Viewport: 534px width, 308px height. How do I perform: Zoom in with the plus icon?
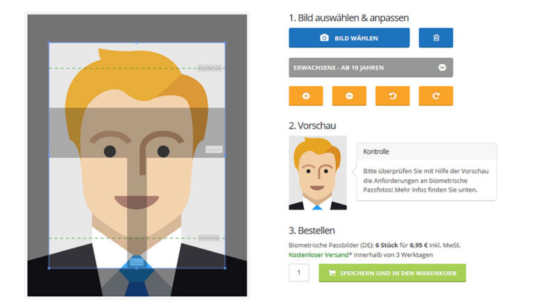click(306, 96)
